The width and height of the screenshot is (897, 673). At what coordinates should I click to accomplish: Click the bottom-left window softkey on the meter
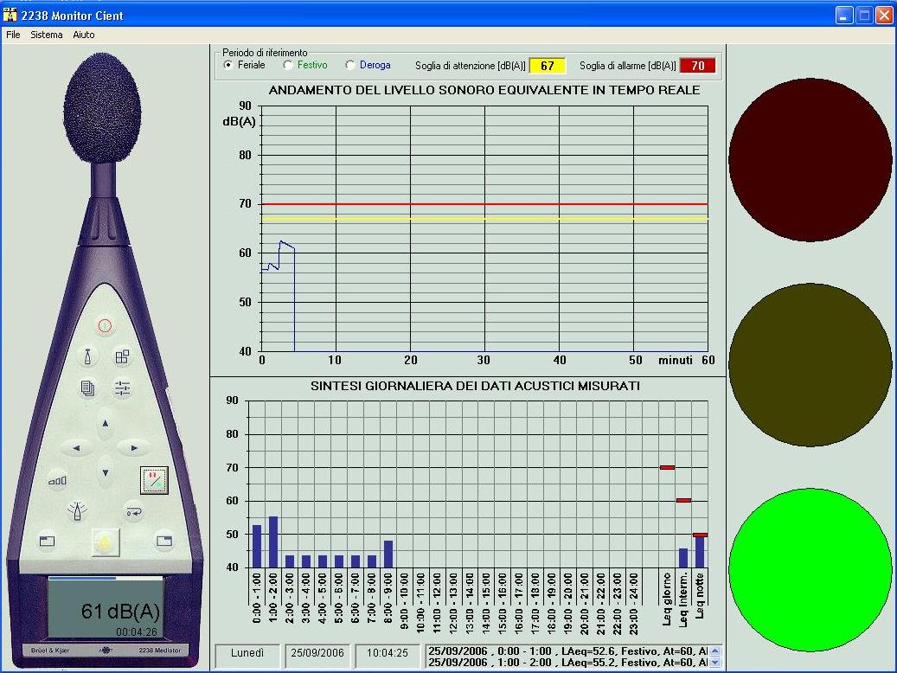47,541
